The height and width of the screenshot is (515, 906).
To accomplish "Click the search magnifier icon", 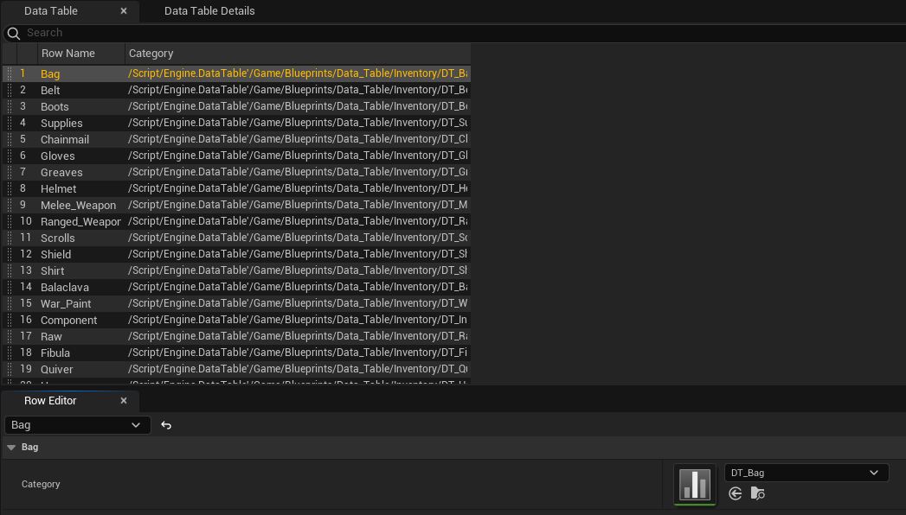I will pyautogui.click(x=13, y=34).
